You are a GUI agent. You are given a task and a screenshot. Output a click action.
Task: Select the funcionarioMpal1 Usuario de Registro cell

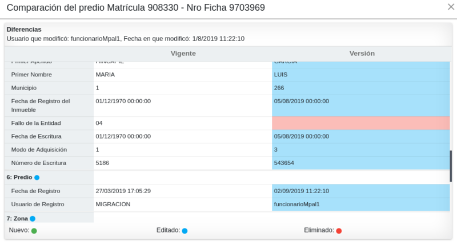tap(296, 204)
